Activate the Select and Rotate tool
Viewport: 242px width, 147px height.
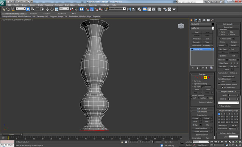click(x=52, y=9)
